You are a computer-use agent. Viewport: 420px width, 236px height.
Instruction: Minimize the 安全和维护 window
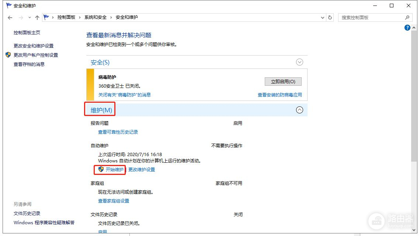pos(375,6)
